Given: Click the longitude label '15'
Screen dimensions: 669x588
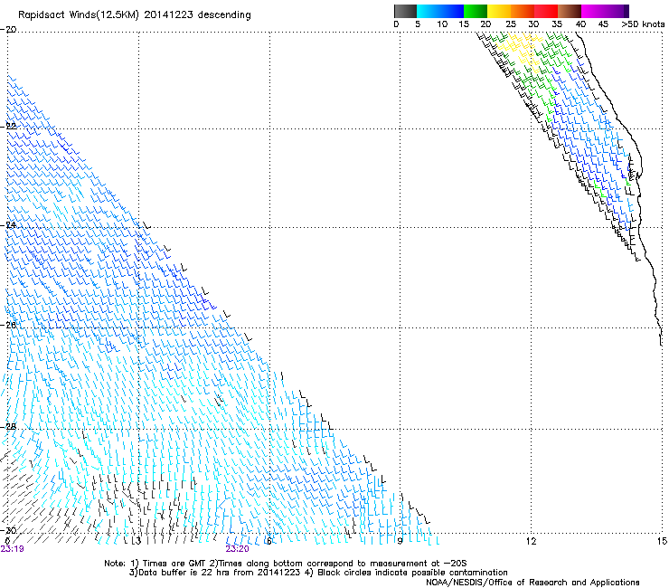Looking at the screenshot, I should 662,542.
